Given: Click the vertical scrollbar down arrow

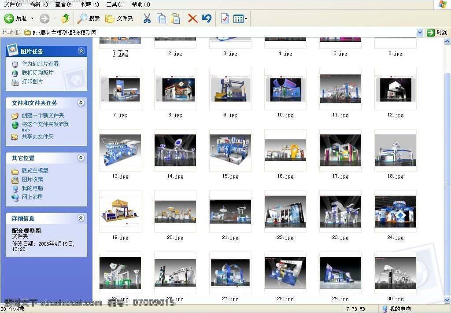Looking at the screenshot, I should pos(447,300).
